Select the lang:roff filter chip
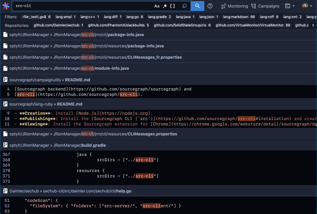The image size is (317, 214). point(269,17)
